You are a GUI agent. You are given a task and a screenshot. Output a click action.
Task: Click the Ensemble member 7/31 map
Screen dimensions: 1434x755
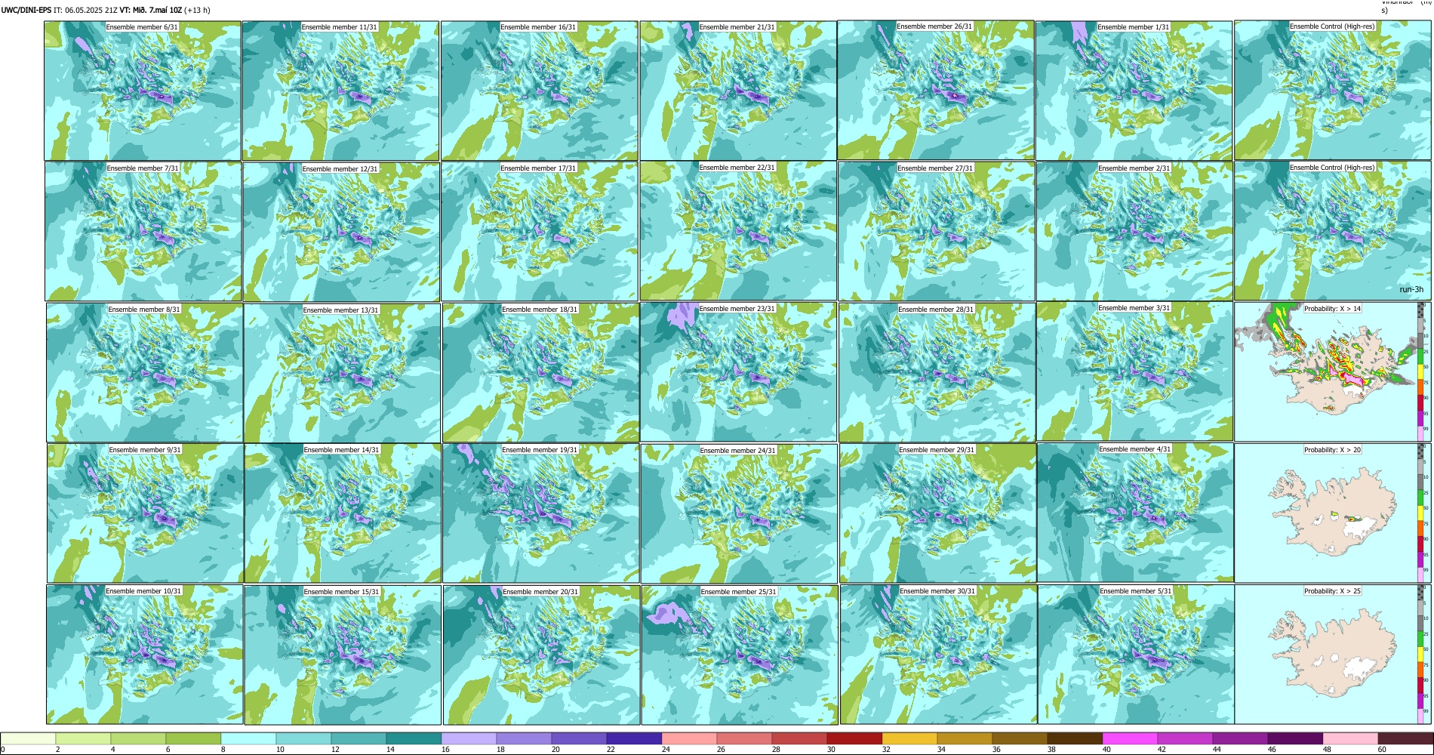coord(143,232)
